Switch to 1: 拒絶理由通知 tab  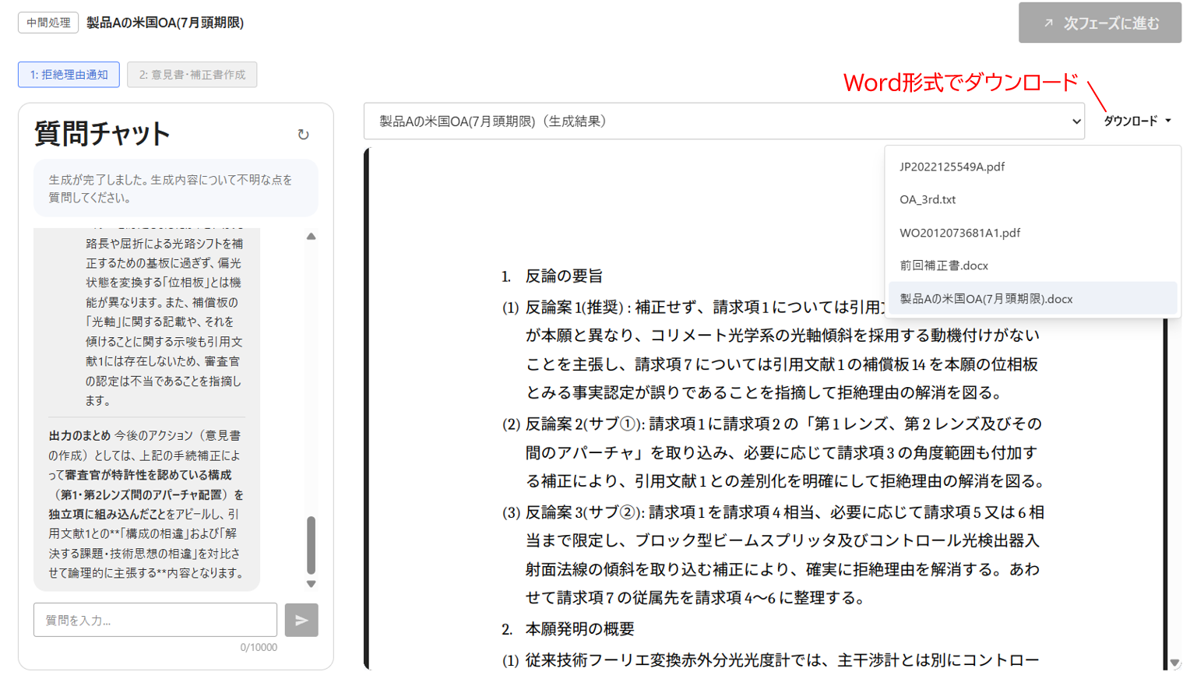(x=69, y=75)
